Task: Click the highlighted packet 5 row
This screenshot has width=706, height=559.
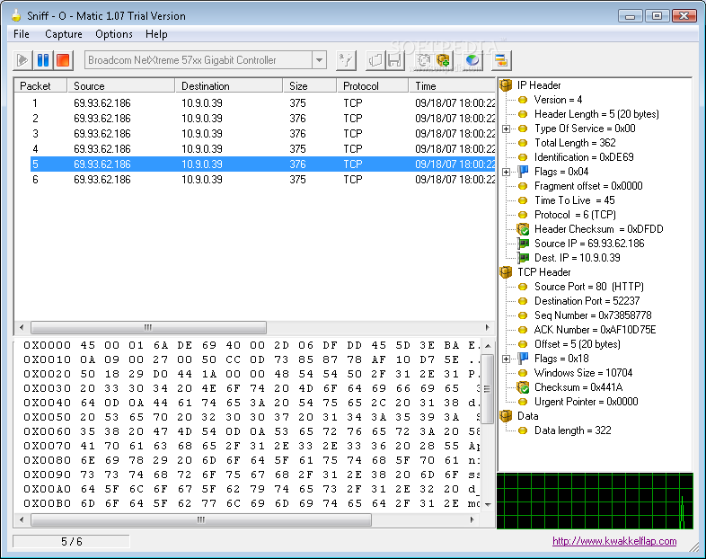Action: tap(262, 164)
